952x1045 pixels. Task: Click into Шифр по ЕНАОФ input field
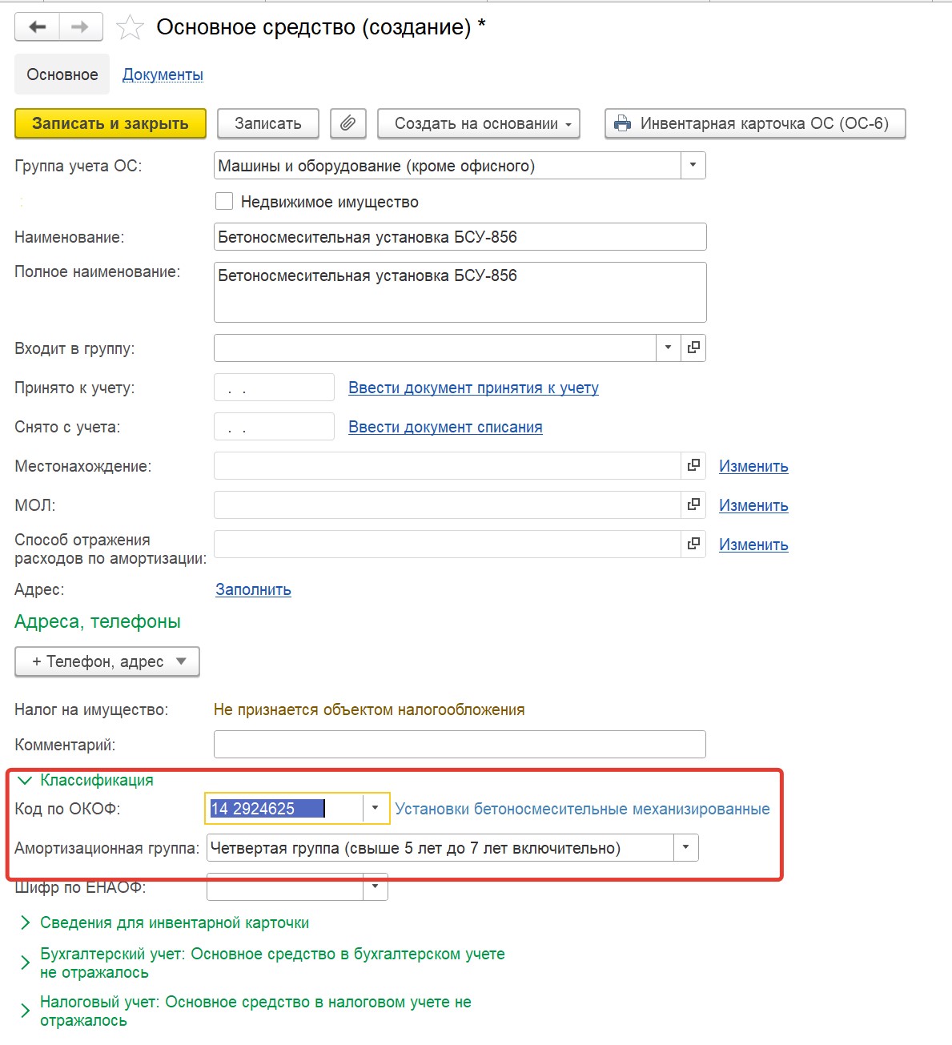[x=284, y=886]
